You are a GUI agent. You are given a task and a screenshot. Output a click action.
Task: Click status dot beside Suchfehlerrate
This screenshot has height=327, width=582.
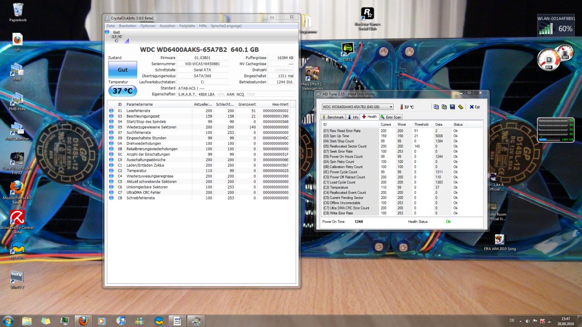click(111, 133)
